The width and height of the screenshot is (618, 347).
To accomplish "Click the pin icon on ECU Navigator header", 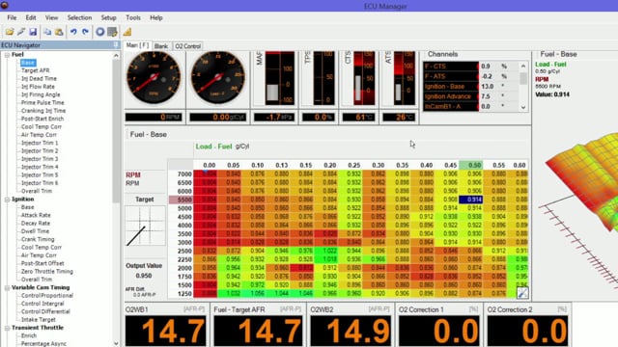I will tap(116, 45).
